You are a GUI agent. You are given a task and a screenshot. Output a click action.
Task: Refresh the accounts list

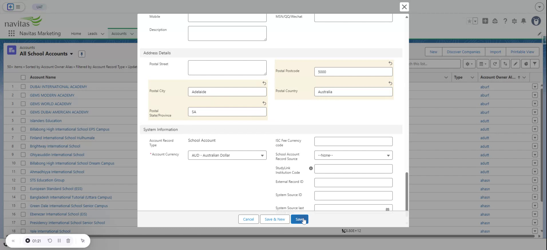pos(495,64)
